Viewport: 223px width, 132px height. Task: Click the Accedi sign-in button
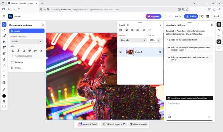[216, 16]
